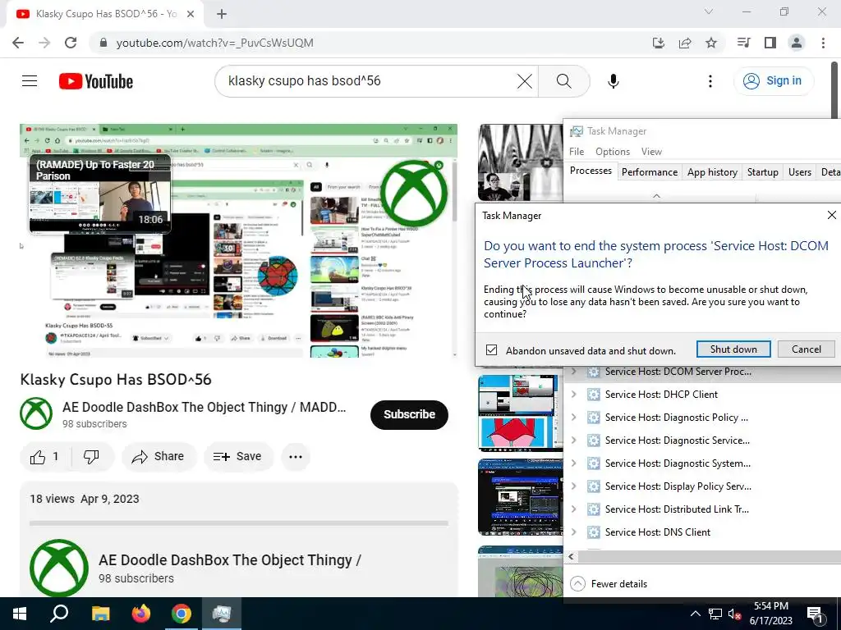The image size is (841, 630).
Task: Select Service Host: DHCP Client gear icon
Action: tap(593, 395)
